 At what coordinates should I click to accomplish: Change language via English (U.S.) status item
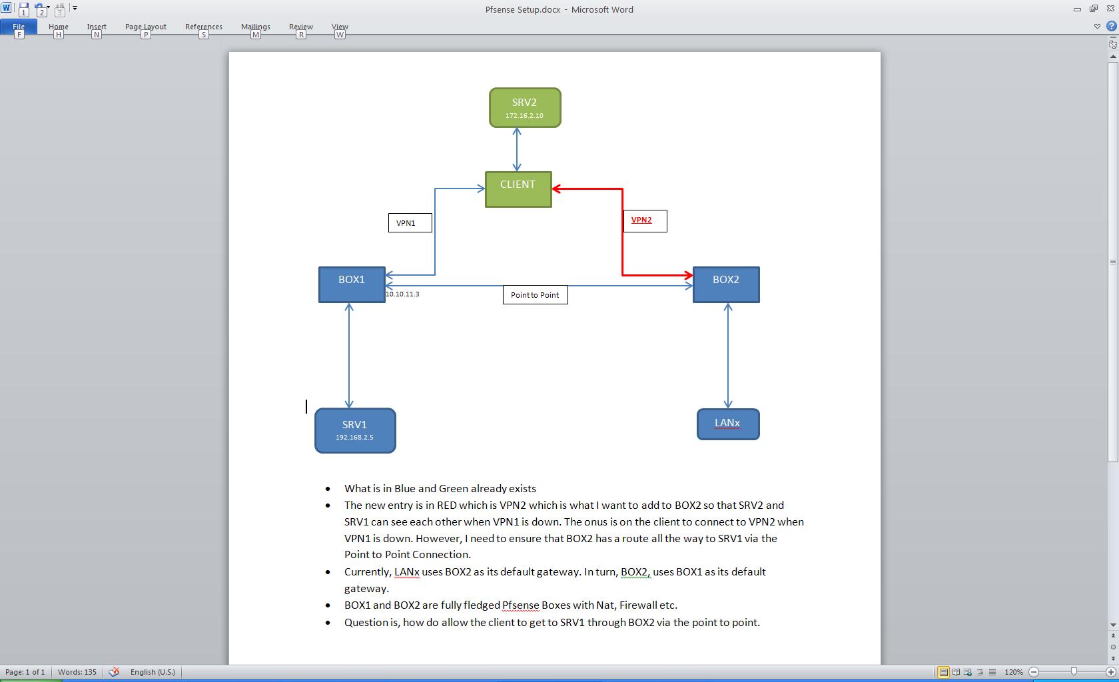[153, 672]
